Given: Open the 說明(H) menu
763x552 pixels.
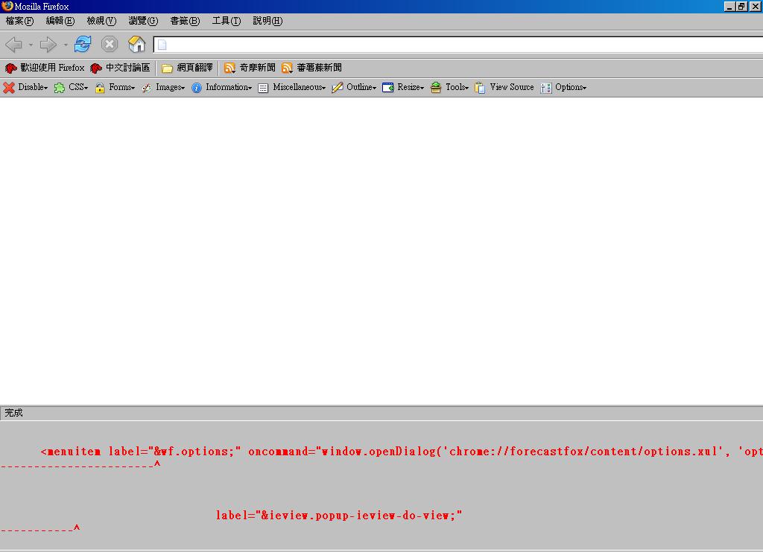Looking at the screenshot, I should click(267, 21).
